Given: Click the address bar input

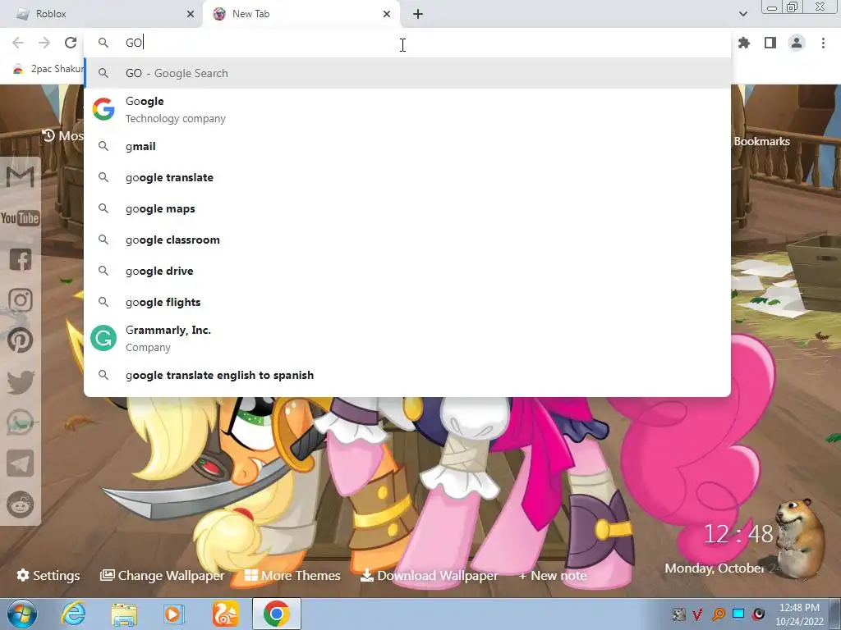Looking at the screenshot, I should (407, 43).
